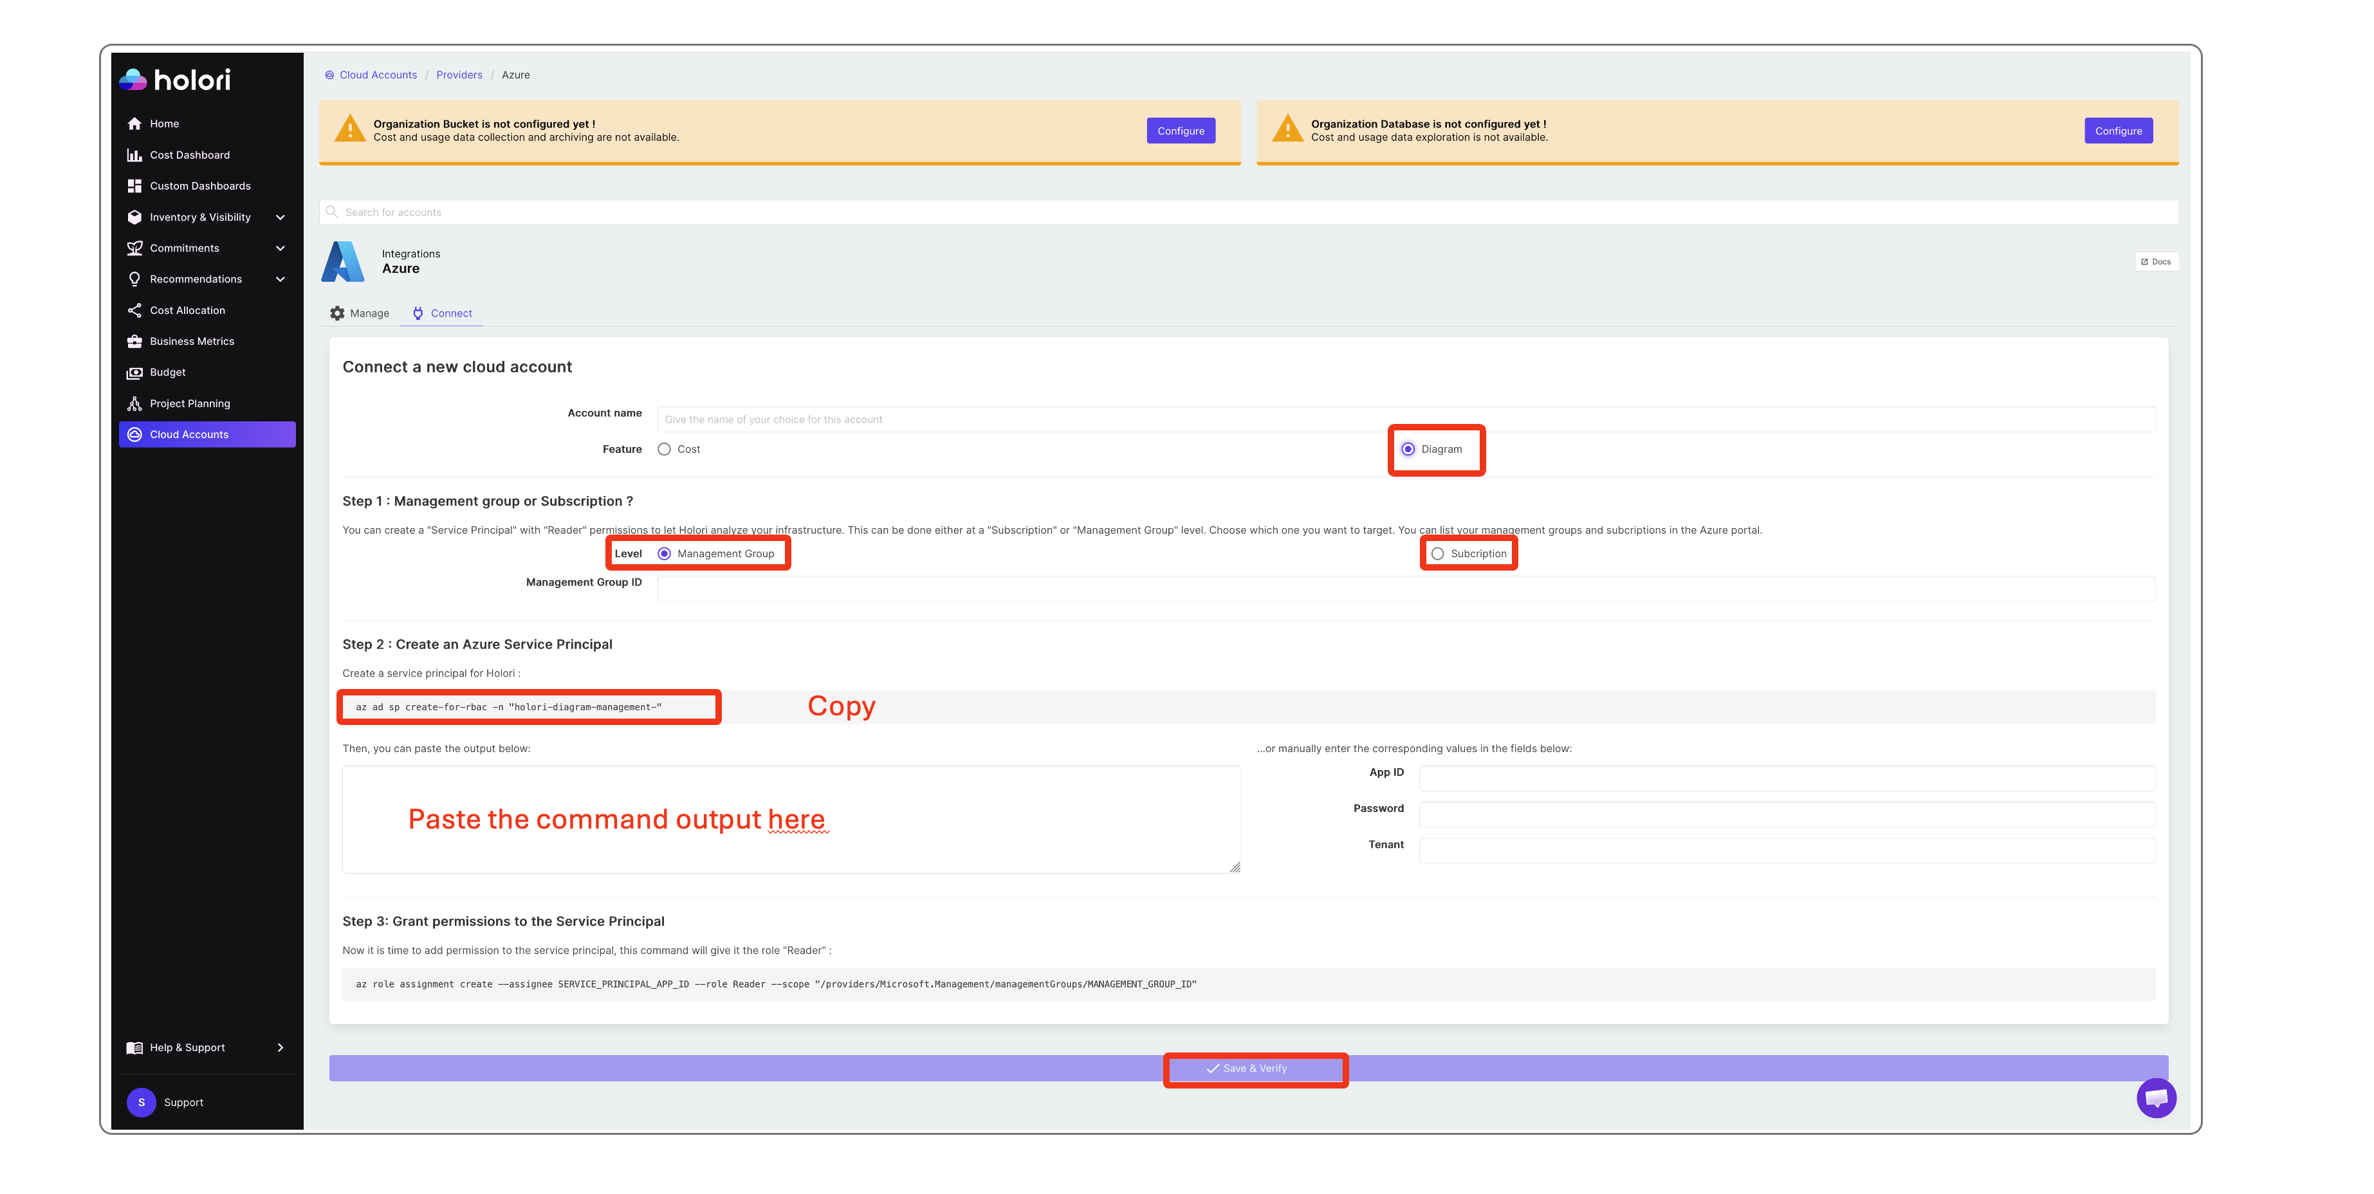The width and height of the screenshot is (2374, 1194).
Task: Click the Account name input field
Action: point(1405,419)
